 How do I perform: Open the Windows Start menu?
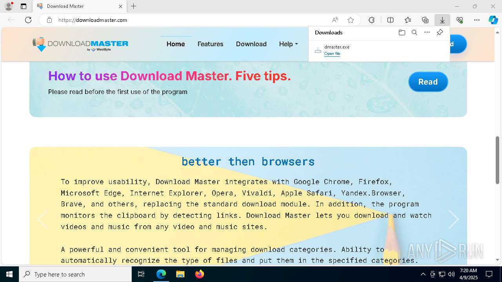pyautogui.click(x=9, y=274)
